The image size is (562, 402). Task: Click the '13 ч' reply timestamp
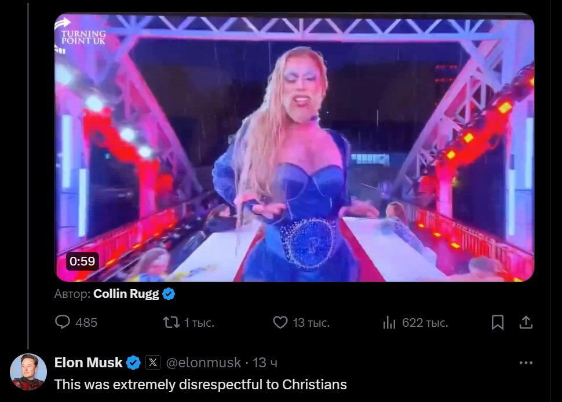point(265,363)
